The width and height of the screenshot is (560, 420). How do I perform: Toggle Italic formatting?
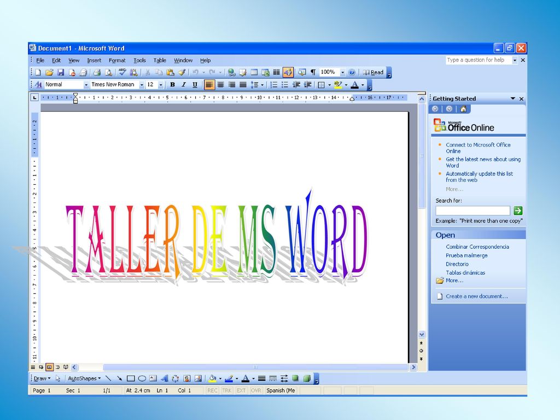coord(184,85)
